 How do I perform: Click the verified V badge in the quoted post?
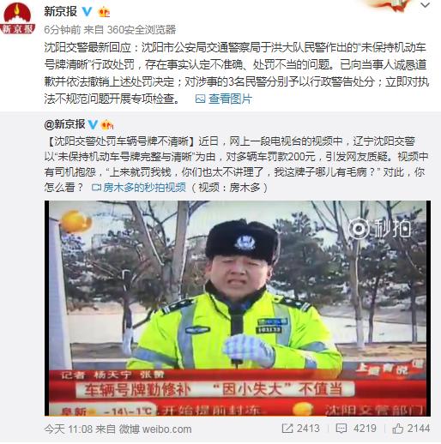pos(93,124)
